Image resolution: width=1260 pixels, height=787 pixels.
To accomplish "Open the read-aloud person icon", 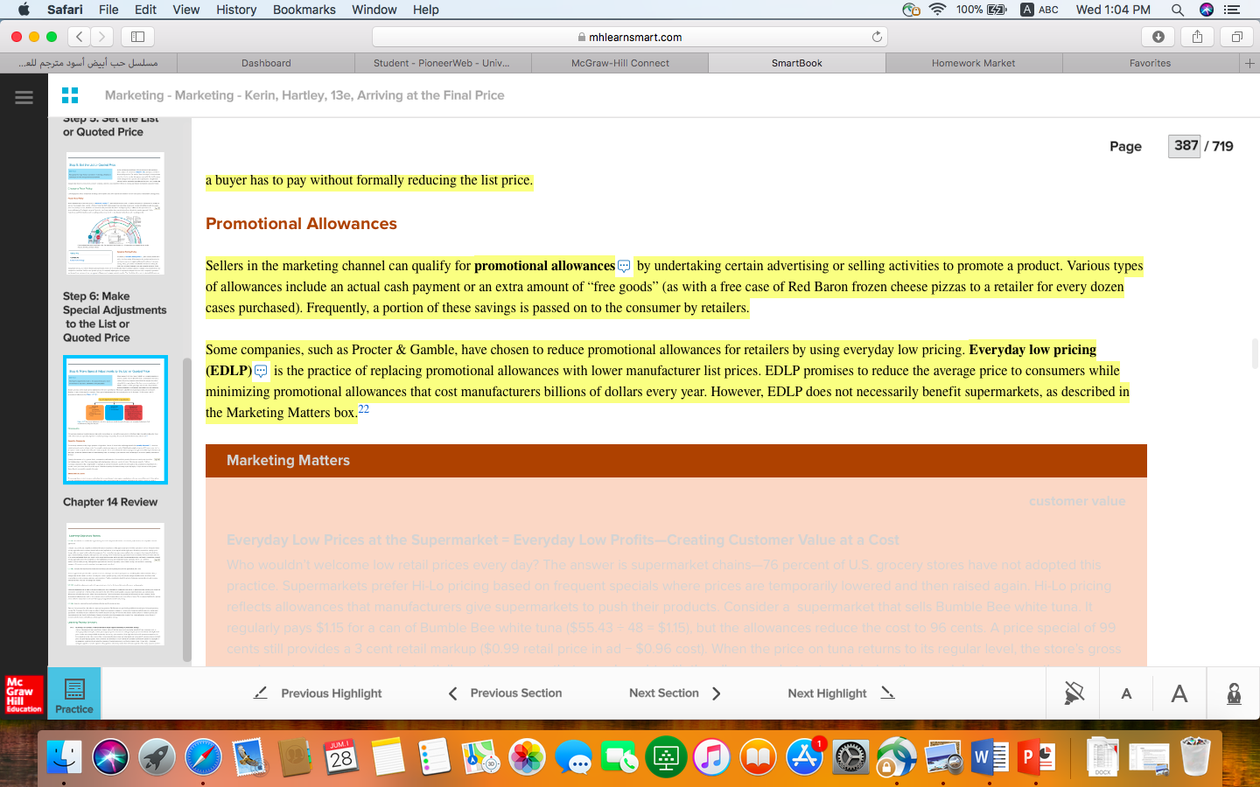I will tap(1234, 693).
